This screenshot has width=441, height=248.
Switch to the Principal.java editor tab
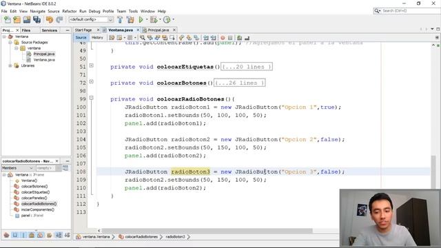pos(158,30)
